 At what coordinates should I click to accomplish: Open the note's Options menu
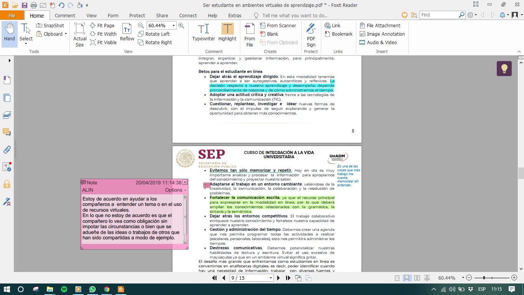(175, 190)
